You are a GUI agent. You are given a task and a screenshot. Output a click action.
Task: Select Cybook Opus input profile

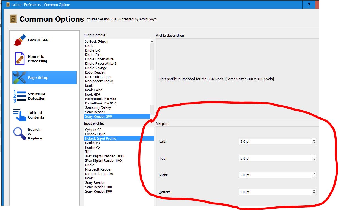(119, 134)
